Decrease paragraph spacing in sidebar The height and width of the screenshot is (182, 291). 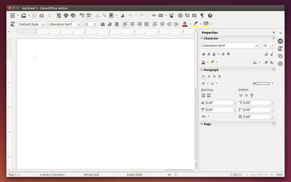(x=209, y=95)
